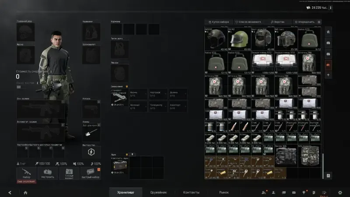This screenshot has width=350, height=197.
Task: Select the empty Рюкзак equipment slot
Action: pos(119,73)
